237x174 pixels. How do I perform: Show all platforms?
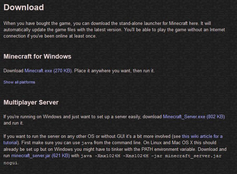(19, 82)
